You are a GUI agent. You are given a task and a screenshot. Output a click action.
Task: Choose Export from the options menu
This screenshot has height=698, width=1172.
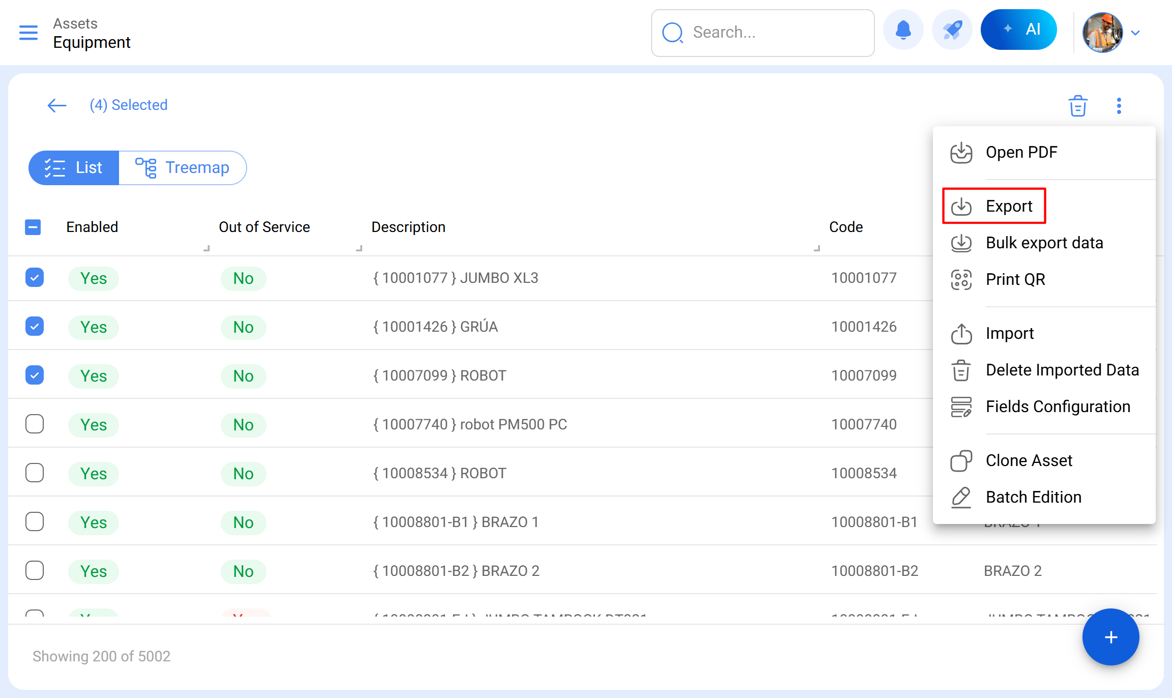pos(1008,206)
